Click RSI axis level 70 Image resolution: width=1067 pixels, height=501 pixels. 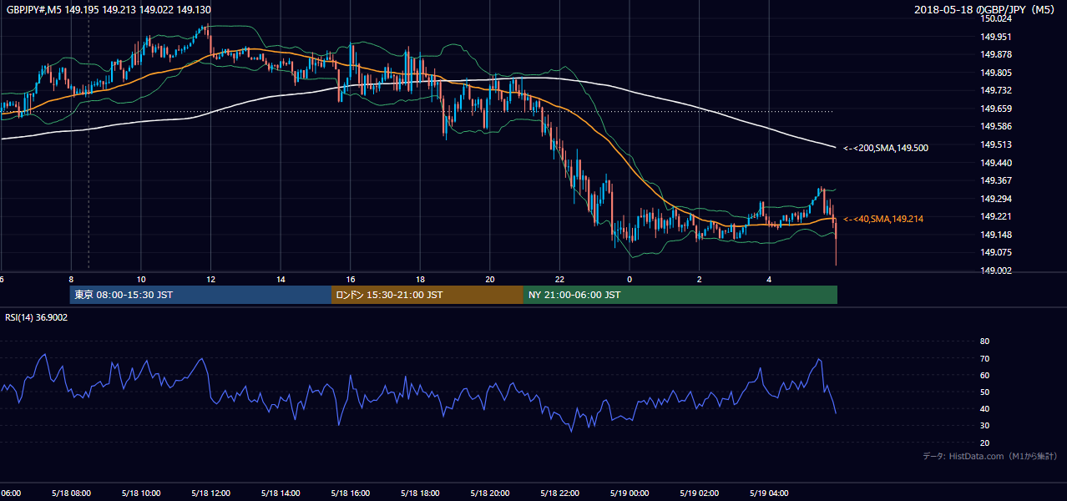pos(984,358)
